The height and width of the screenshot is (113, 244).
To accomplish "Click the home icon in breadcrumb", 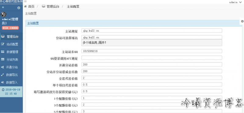I will point(25,6).
